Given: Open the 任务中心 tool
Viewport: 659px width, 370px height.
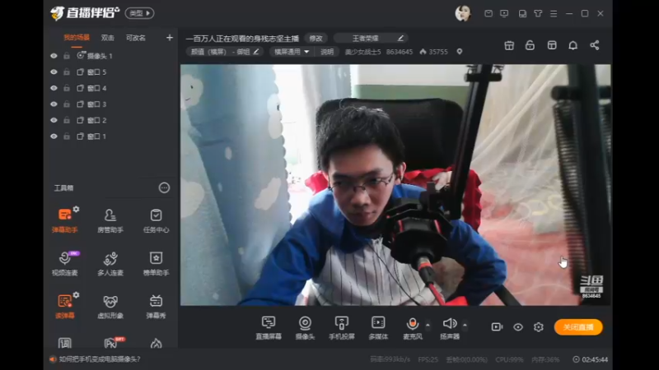Looking at the screenshot, I should coord(156,220).
